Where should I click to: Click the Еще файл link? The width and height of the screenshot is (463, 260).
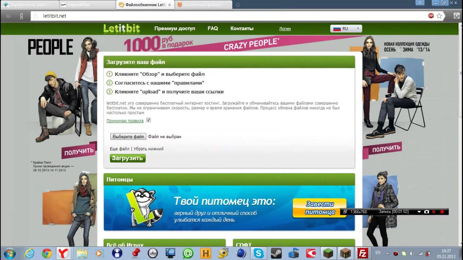pos(119,149)
